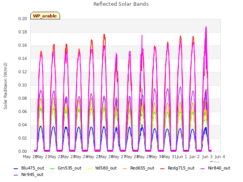This screenshot has height=182, width=243.
Task: Click the WP_arable site label box
Action: [x=45, y=16]
